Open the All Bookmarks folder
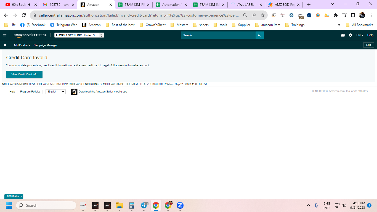The image size is (377, 212). coord(359,25)
